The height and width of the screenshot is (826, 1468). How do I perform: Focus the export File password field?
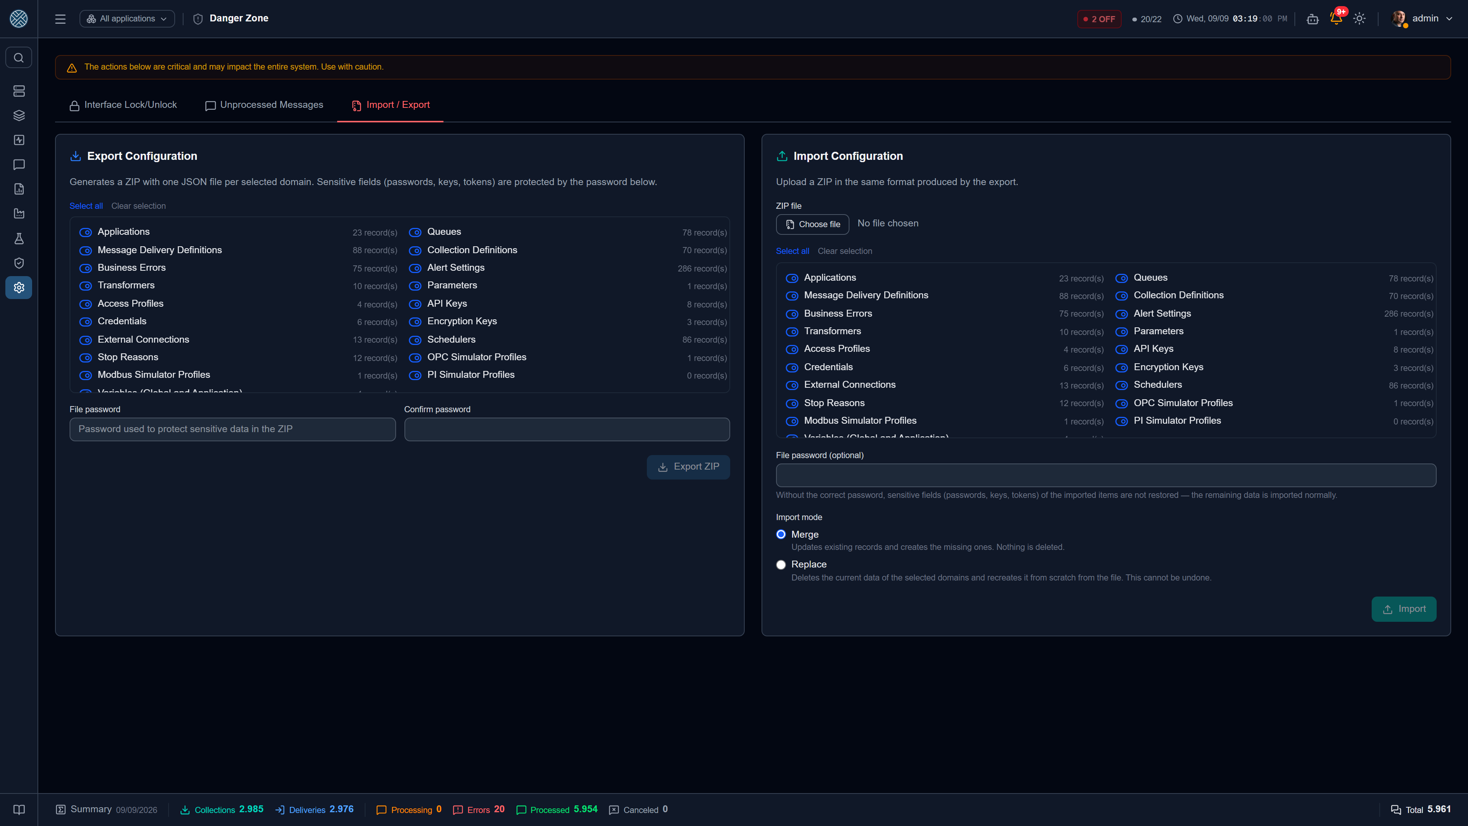[232, 429]
